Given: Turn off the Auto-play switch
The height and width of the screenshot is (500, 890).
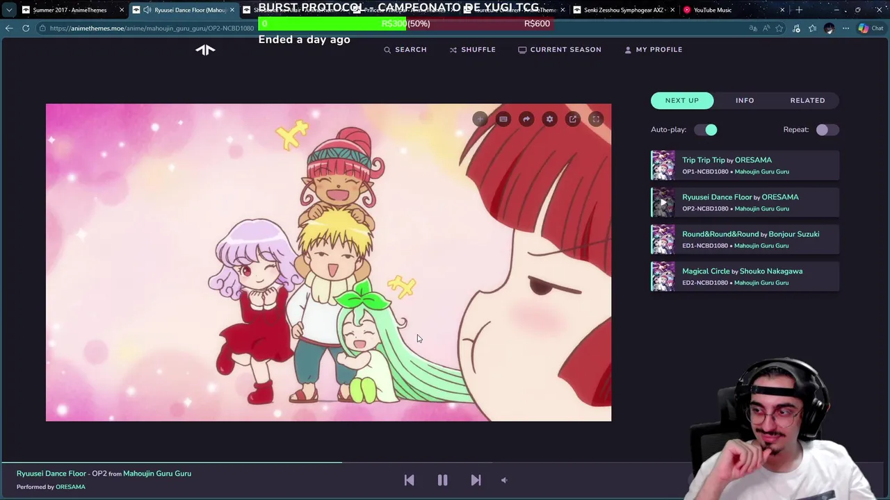Looking at the screenshot, I should pyautogui.click(x=705, y=130).
